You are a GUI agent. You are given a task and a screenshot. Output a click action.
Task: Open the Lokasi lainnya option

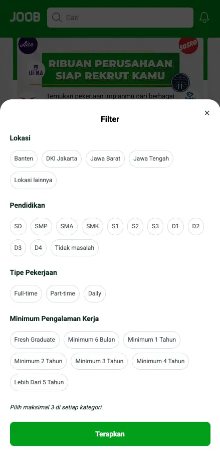pos(33,180)
